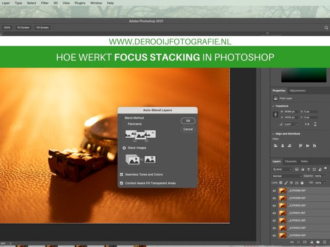Collapse the Transform section

click(x=273, y=106)
